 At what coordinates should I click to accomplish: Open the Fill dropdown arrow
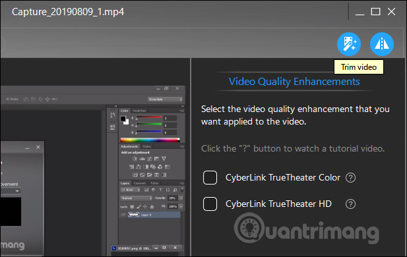181,207
